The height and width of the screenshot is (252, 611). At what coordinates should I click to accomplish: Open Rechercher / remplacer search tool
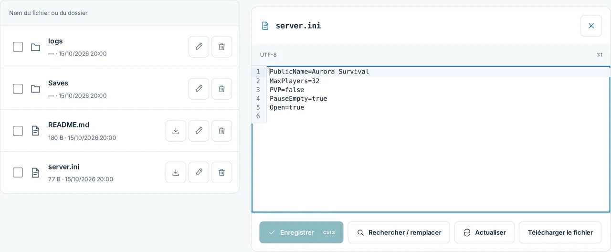399,232
